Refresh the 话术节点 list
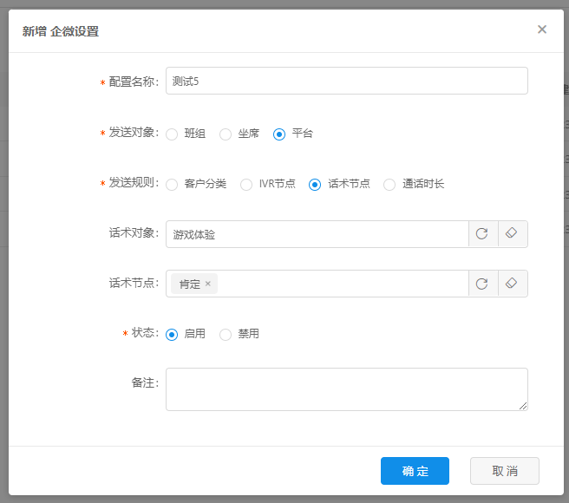Image resolution: width=569 pixels, height=503 pixels. coord(482,284)
